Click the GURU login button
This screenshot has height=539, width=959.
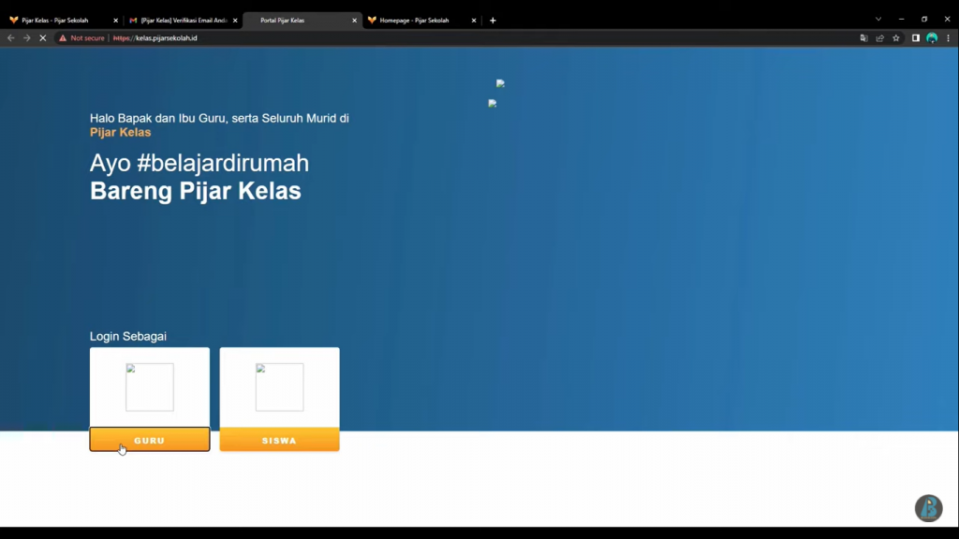click(x=150, y=440)
